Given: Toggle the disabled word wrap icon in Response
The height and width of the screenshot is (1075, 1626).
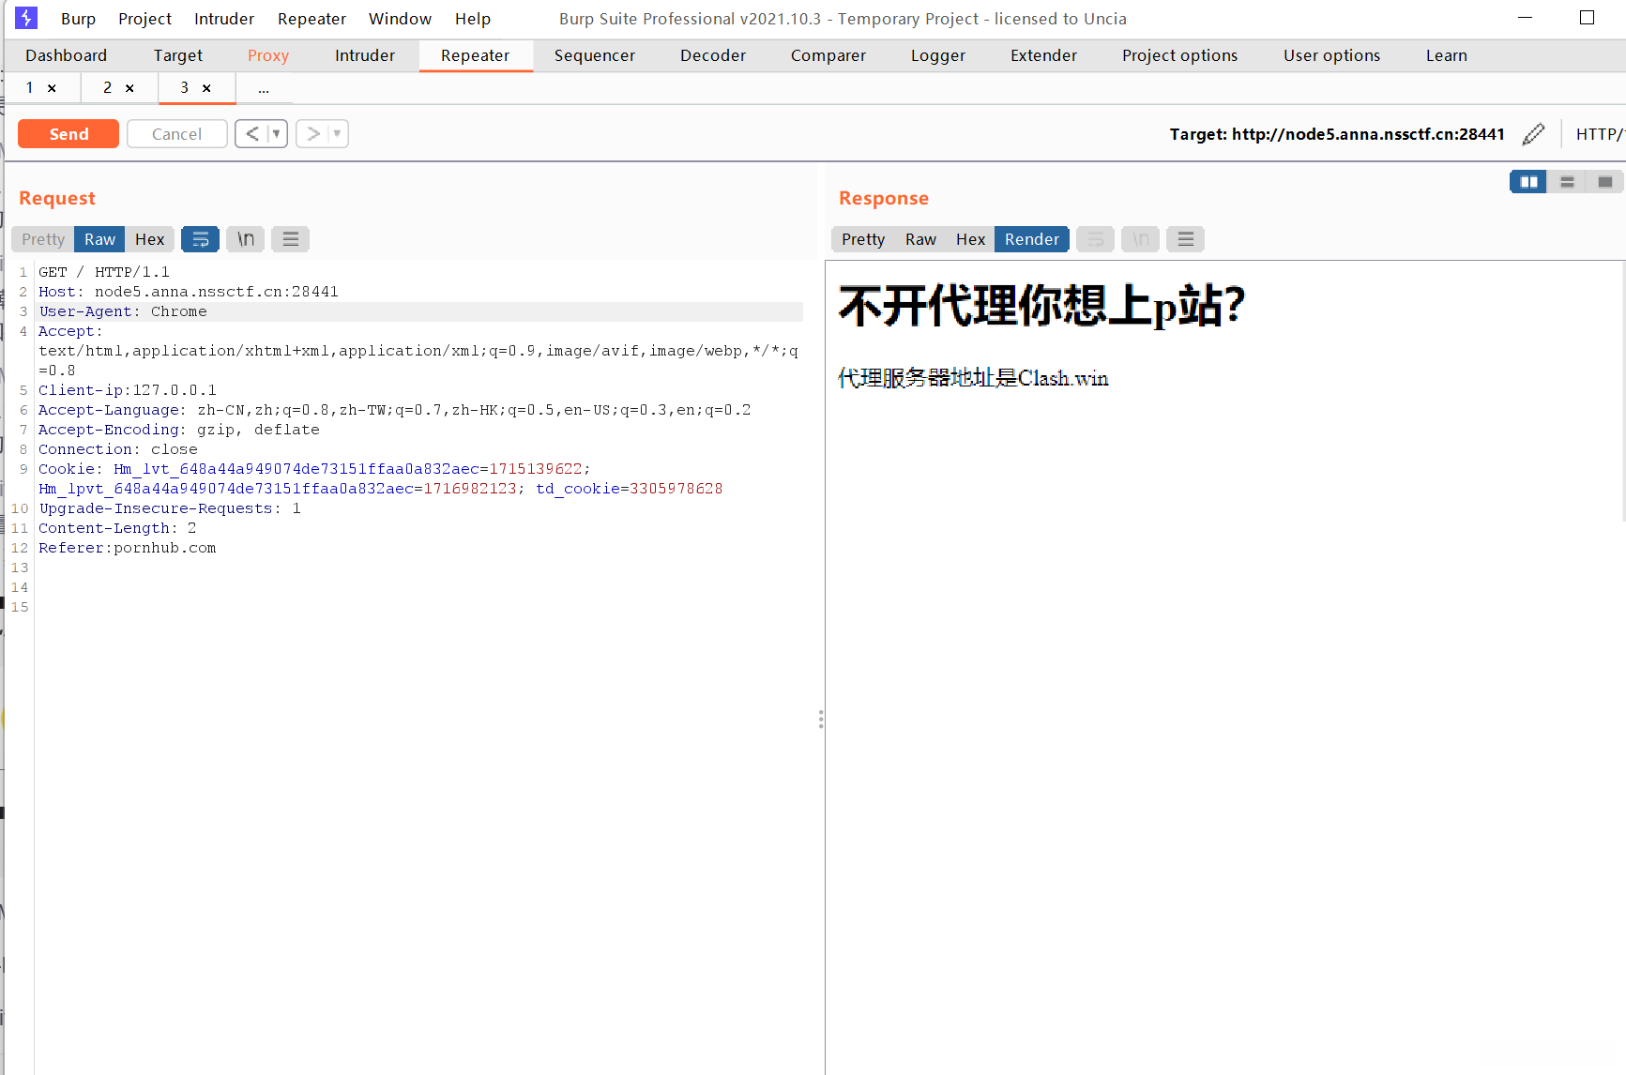Looking at the screenshot, I should (1095, 239).
